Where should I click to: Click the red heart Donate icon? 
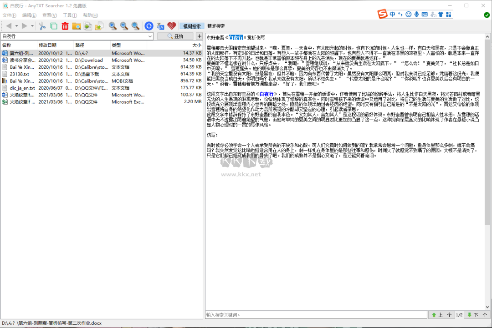tap(172, 26)
